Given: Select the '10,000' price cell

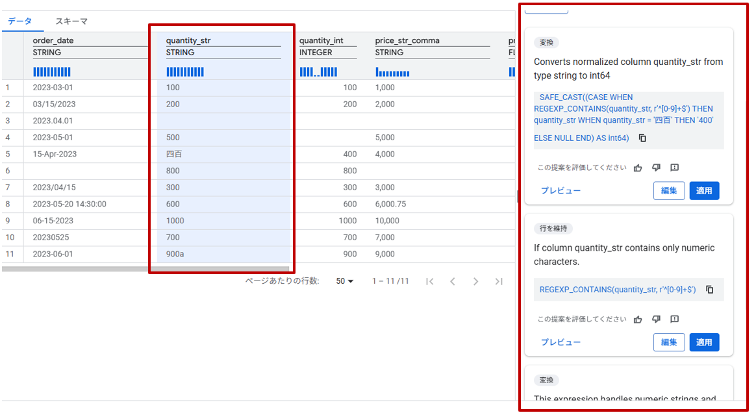Looking at the screenshot, I should [387, 221].
